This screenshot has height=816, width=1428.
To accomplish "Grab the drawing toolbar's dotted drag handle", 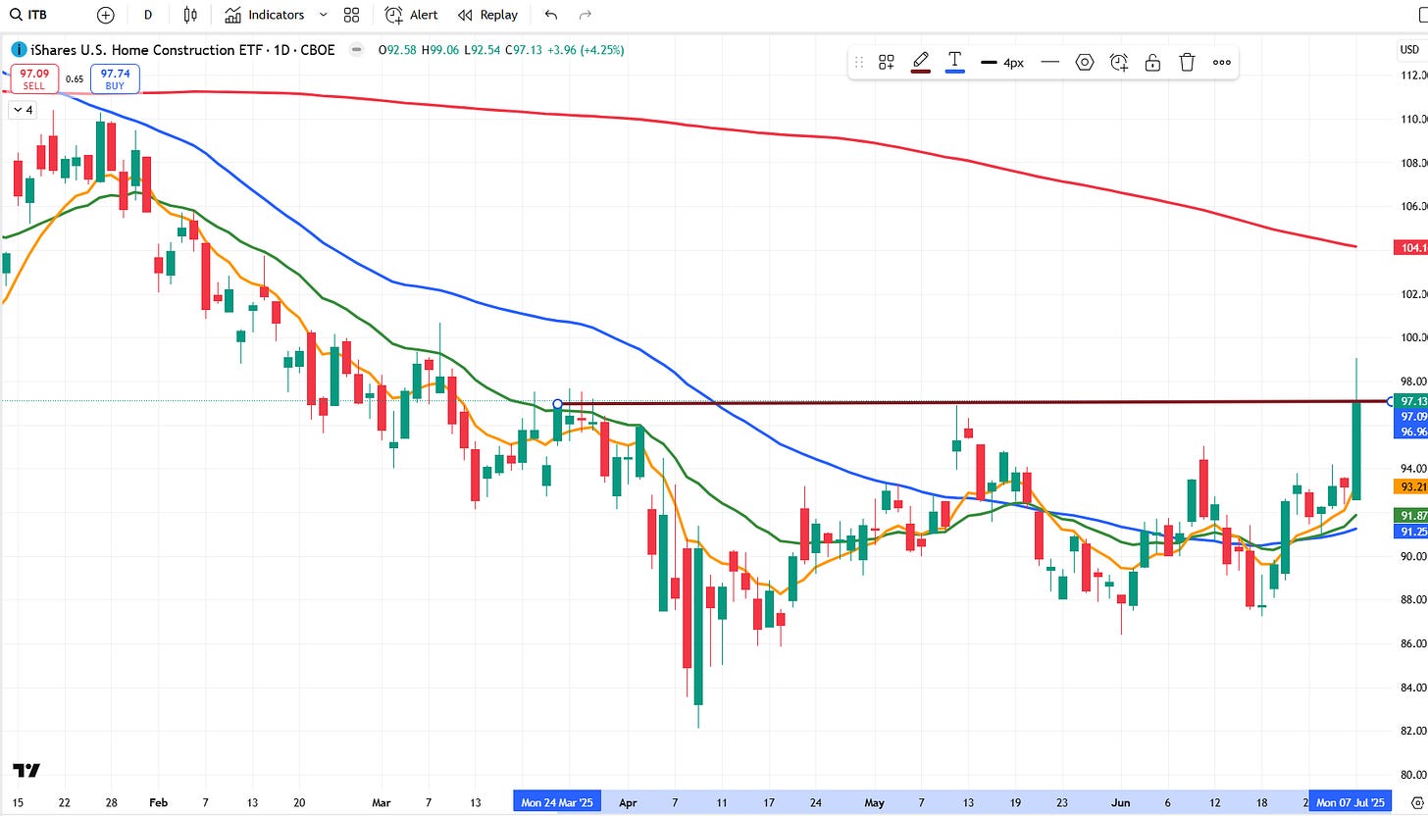I will click(859, 62).
